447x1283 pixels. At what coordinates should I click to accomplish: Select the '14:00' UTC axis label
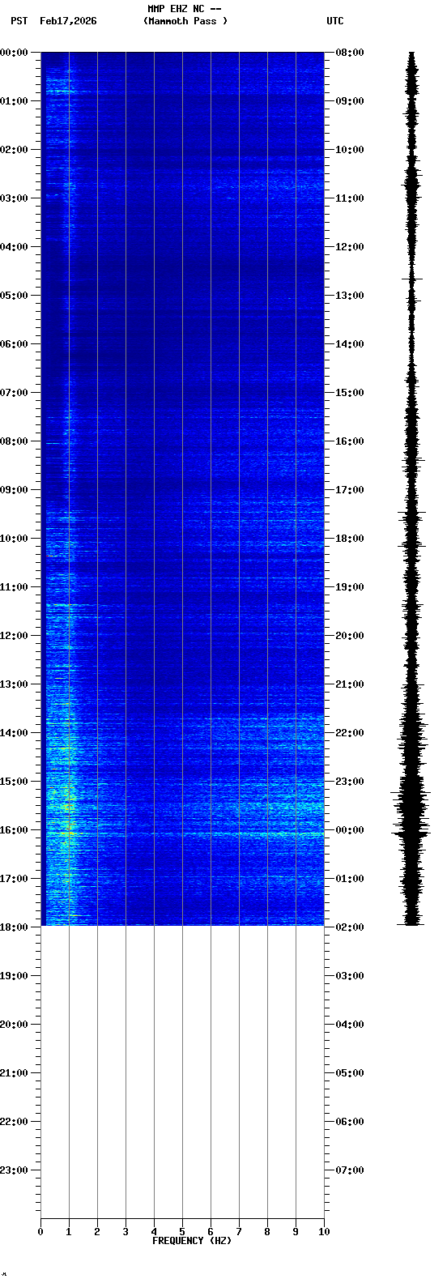[x=350, y=344]
